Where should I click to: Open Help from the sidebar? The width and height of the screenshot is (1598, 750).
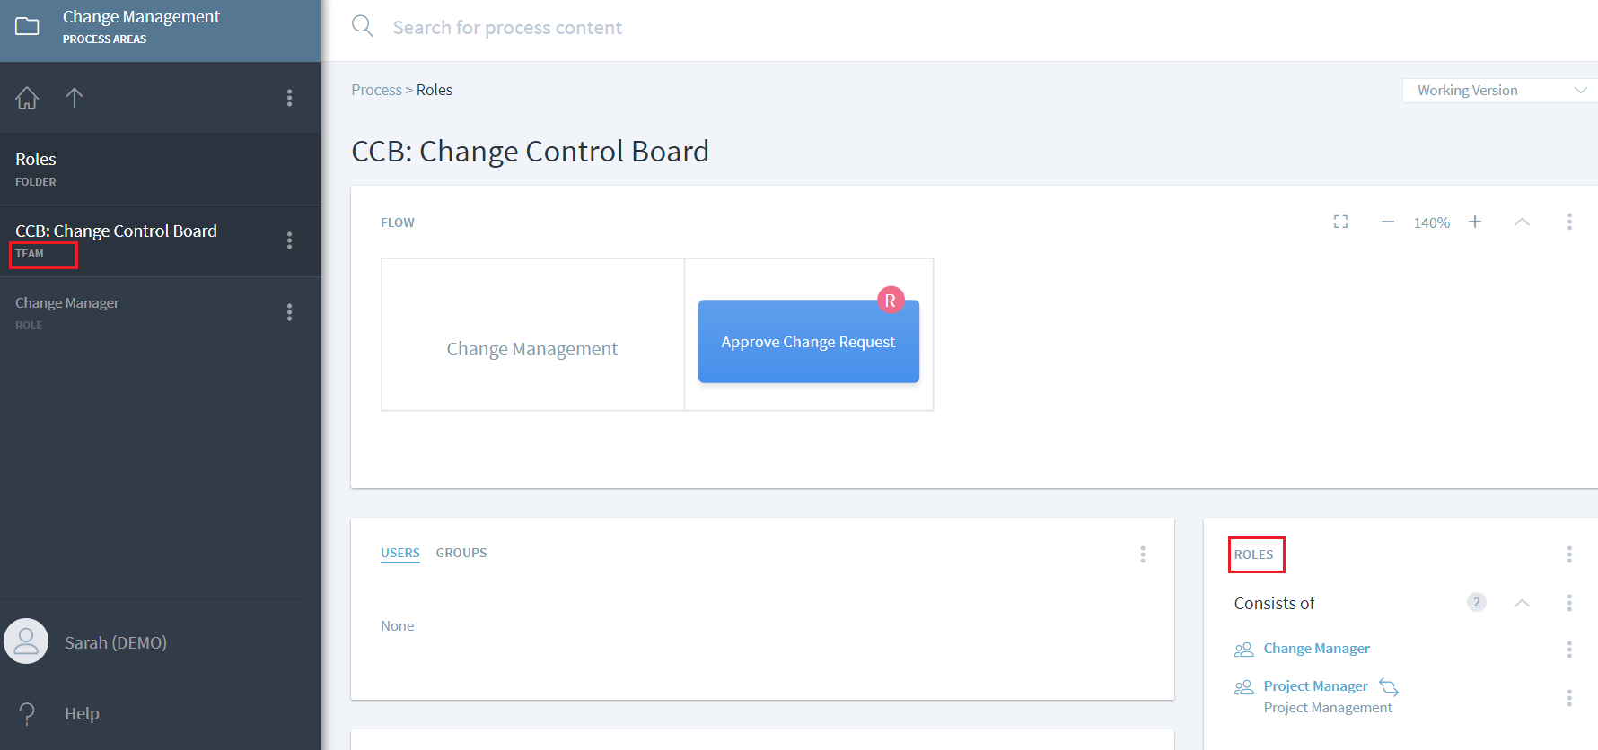[x=82, y=714]
